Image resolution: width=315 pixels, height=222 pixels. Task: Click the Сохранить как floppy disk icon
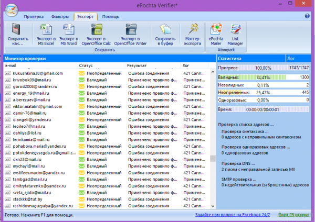click(16, 30)
